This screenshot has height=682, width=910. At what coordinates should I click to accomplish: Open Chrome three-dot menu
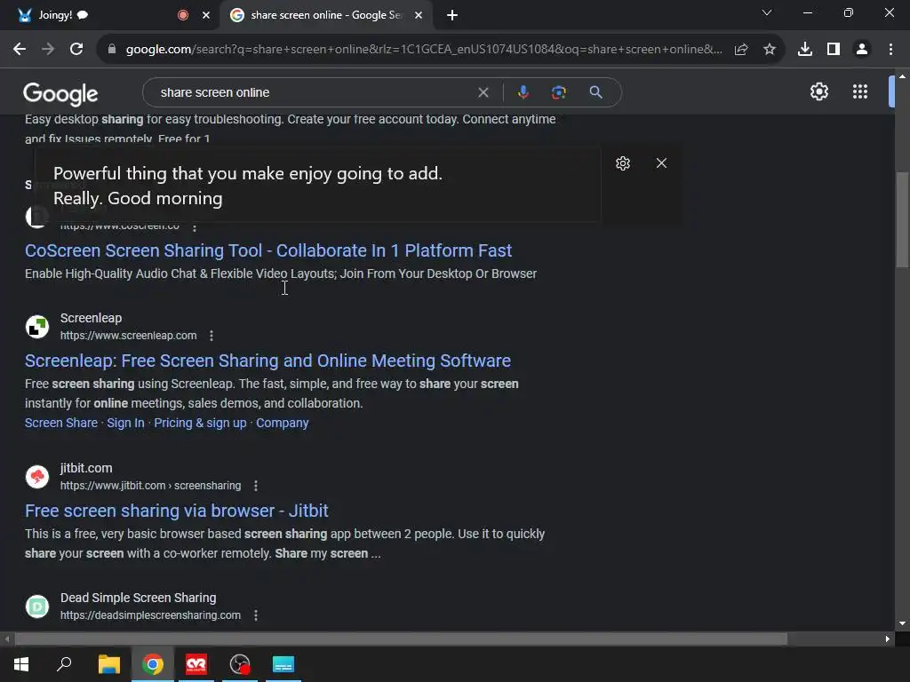[x=890, y=50]
